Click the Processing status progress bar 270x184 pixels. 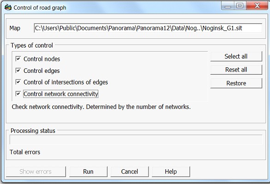[136, 140]
